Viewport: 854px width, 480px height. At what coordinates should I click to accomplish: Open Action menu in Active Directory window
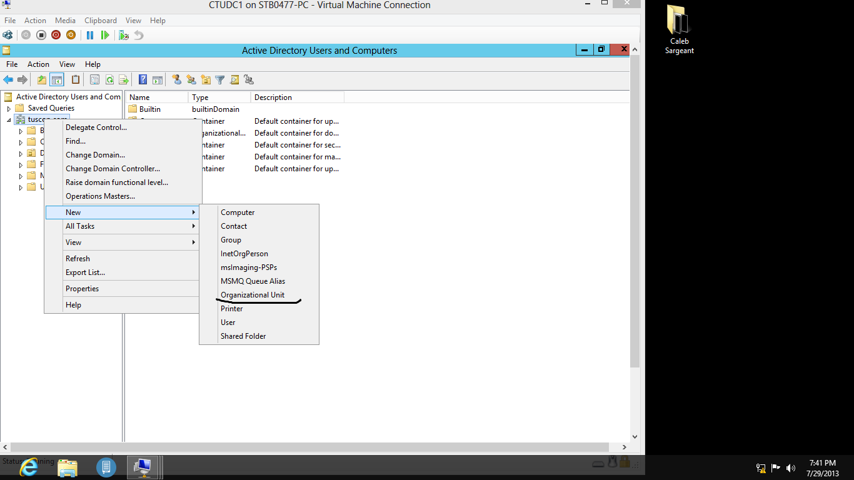38,64
